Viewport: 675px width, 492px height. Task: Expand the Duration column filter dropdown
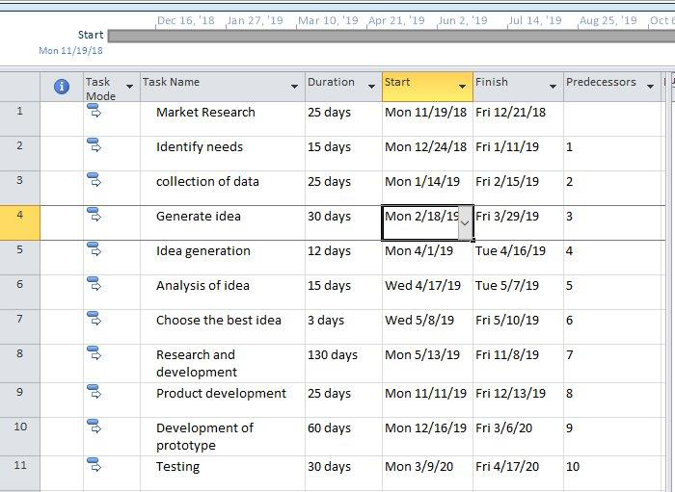tap(371, 87)
